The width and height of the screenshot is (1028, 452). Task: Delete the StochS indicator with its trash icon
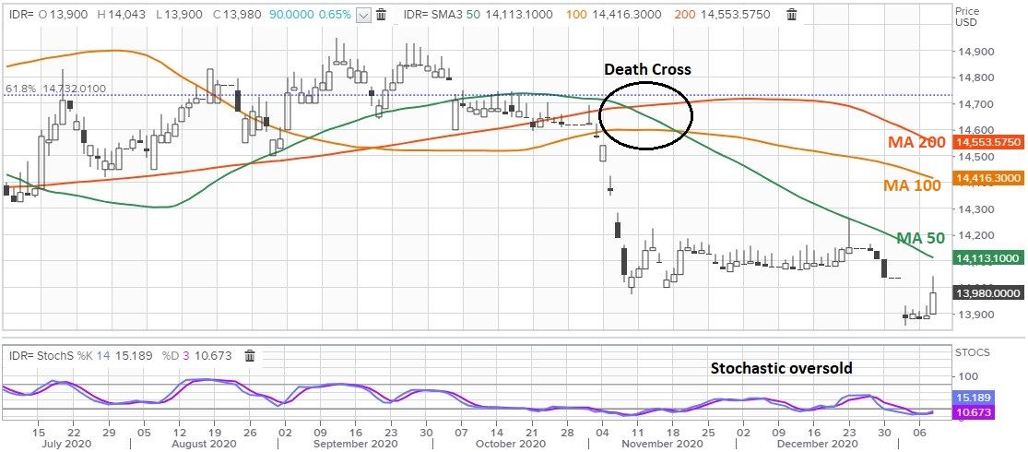pyautogui.click(x=249, y=355)
